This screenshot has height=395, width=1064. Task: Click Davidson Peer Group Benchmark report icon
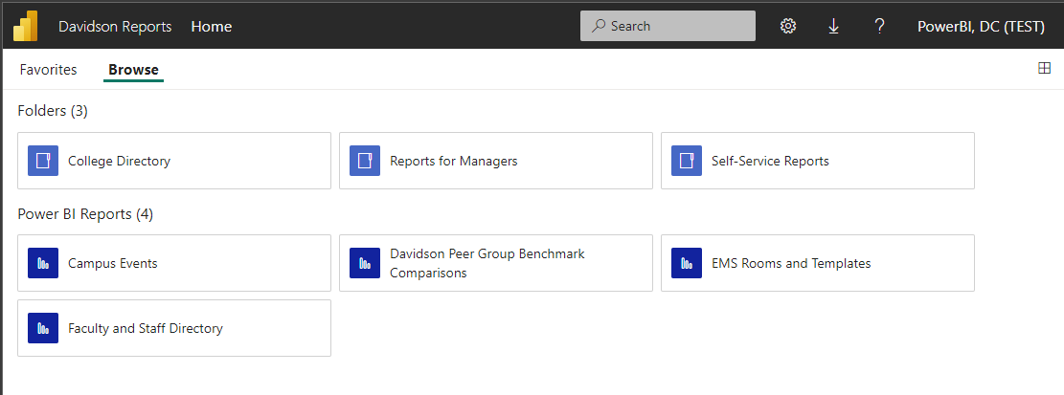[x=364, y=263]
